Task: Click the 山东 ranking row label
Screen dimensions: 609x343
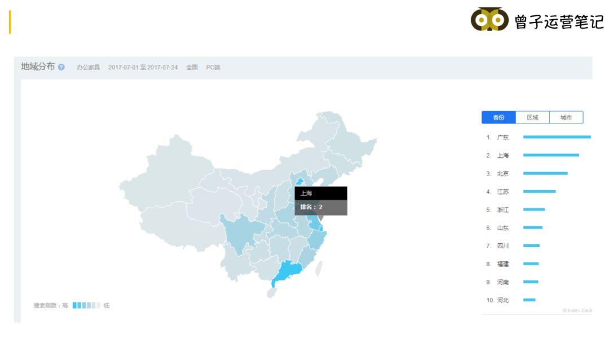Action: point(502,227)
